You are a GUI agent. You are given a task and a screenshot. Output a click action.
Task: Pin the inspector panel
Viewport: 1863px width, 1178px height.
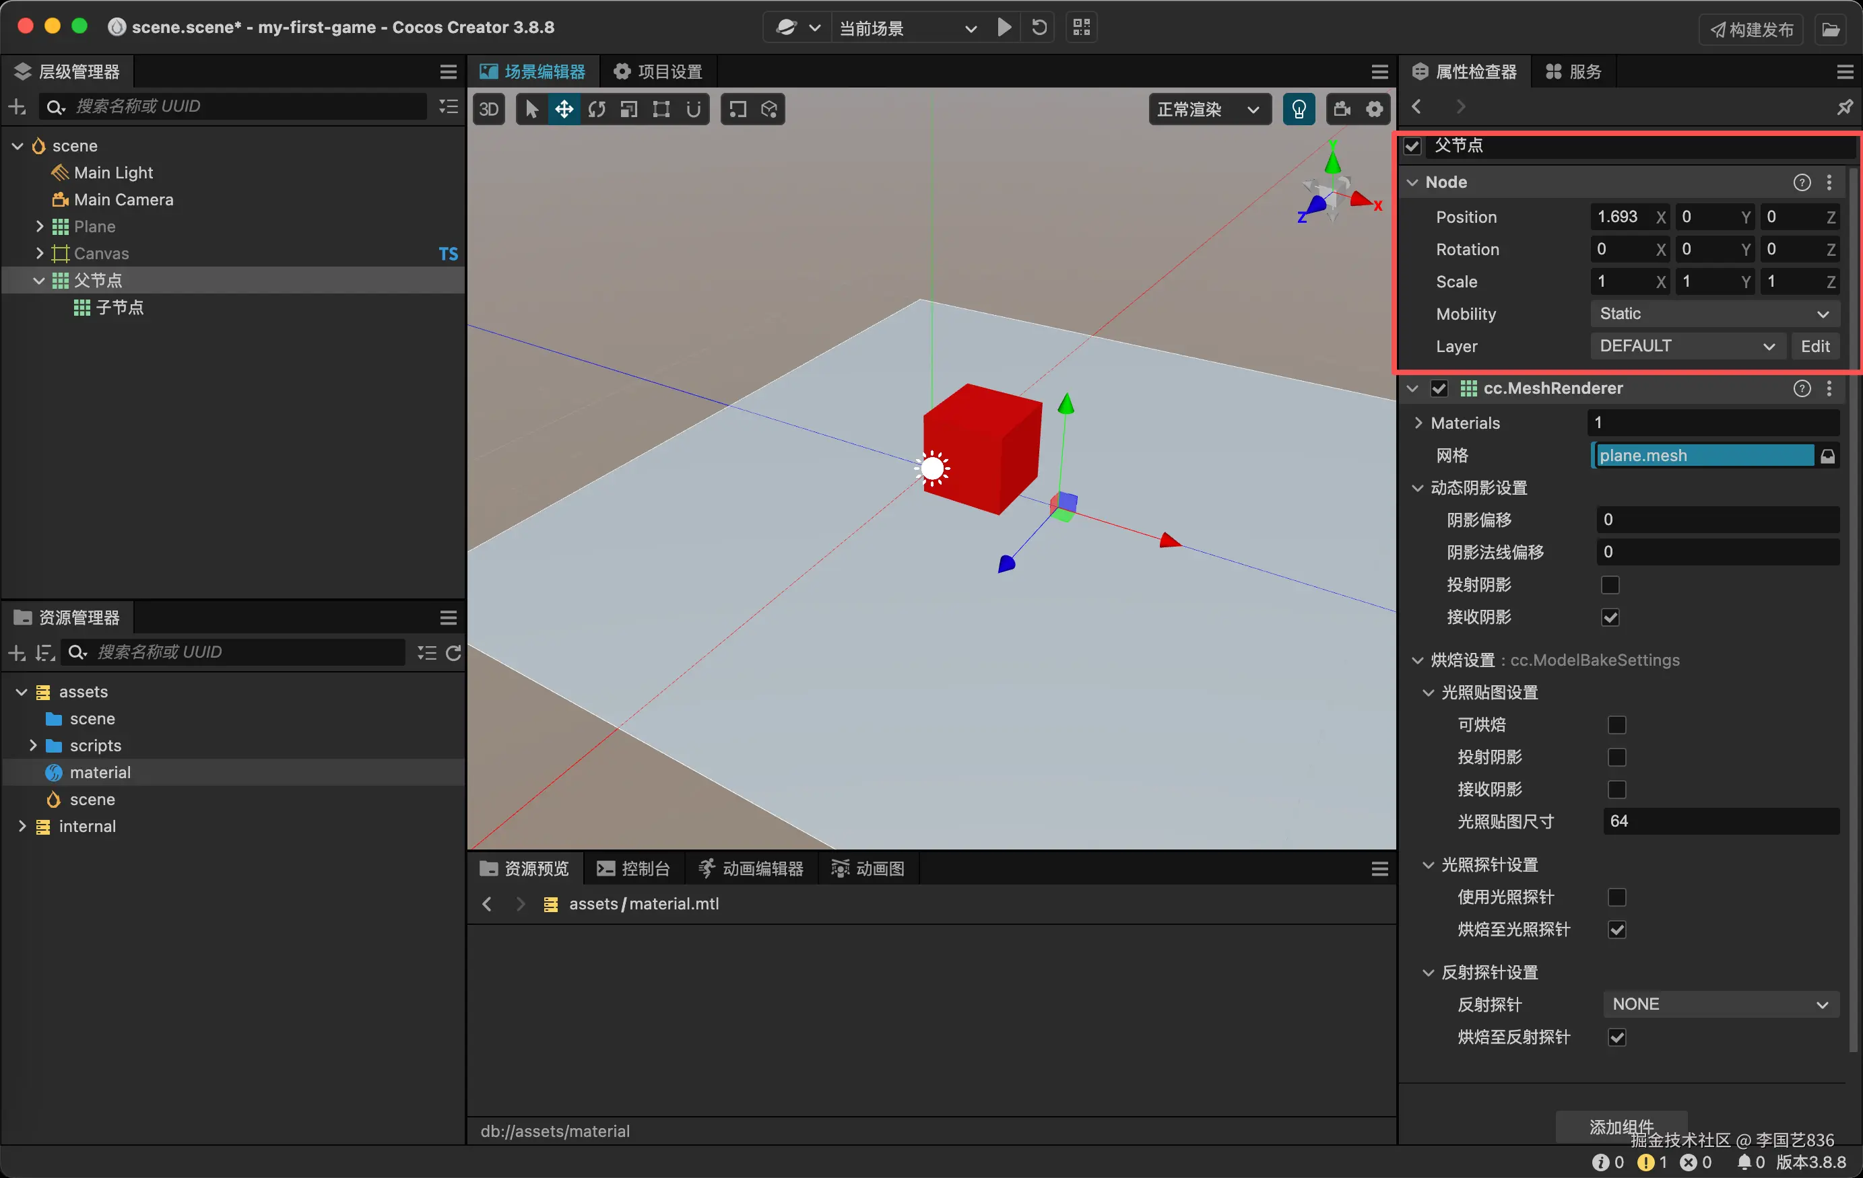coord(1844,107)
